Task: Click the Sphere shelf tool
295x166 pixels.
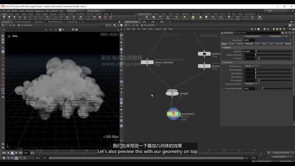Action: coord(9,18)
